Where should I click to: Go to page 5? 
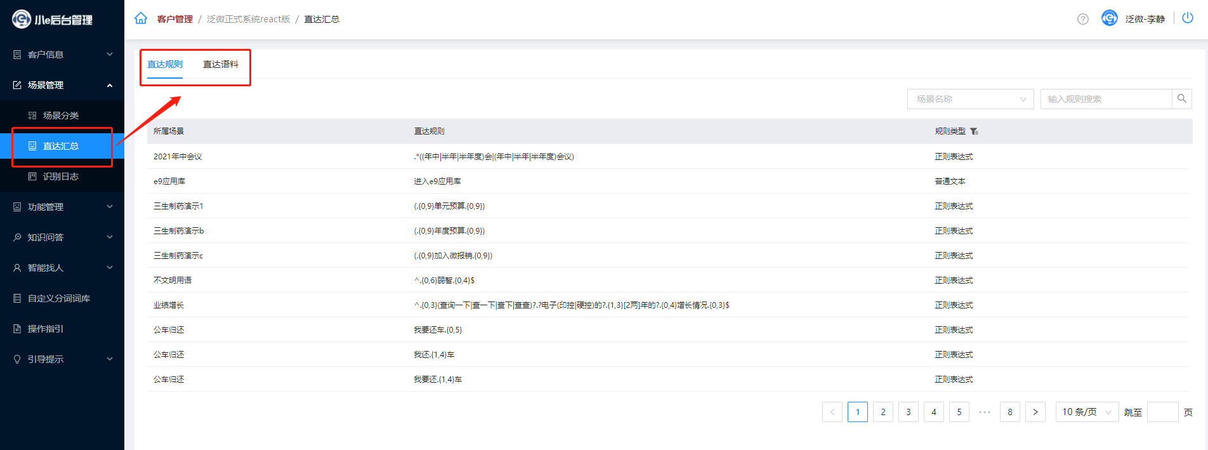959,412
